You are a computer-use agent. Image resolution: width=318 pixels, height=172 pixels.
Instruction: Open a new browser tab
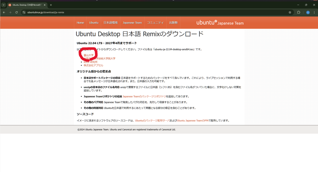coord(51,5)
